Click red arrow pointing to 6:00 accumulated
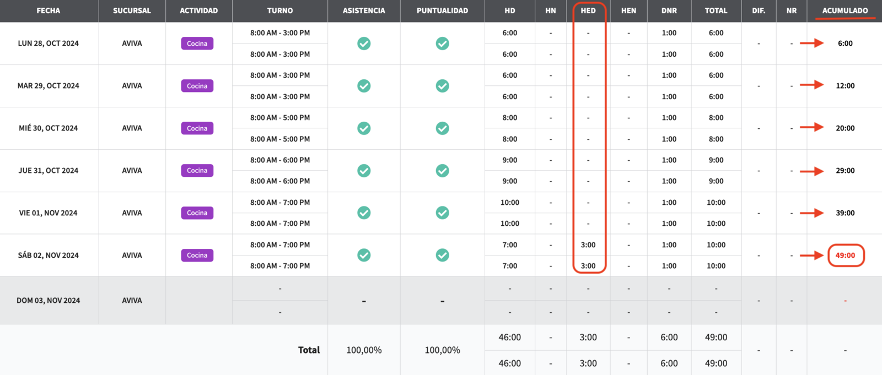The width and height of the screenshot is (882, 375). tap(811, 43)
